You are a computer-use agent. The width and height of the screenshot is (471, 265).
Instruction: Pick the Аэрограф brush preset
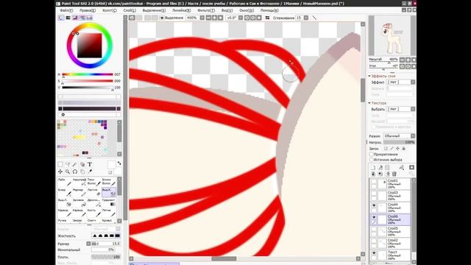[79, 182]
